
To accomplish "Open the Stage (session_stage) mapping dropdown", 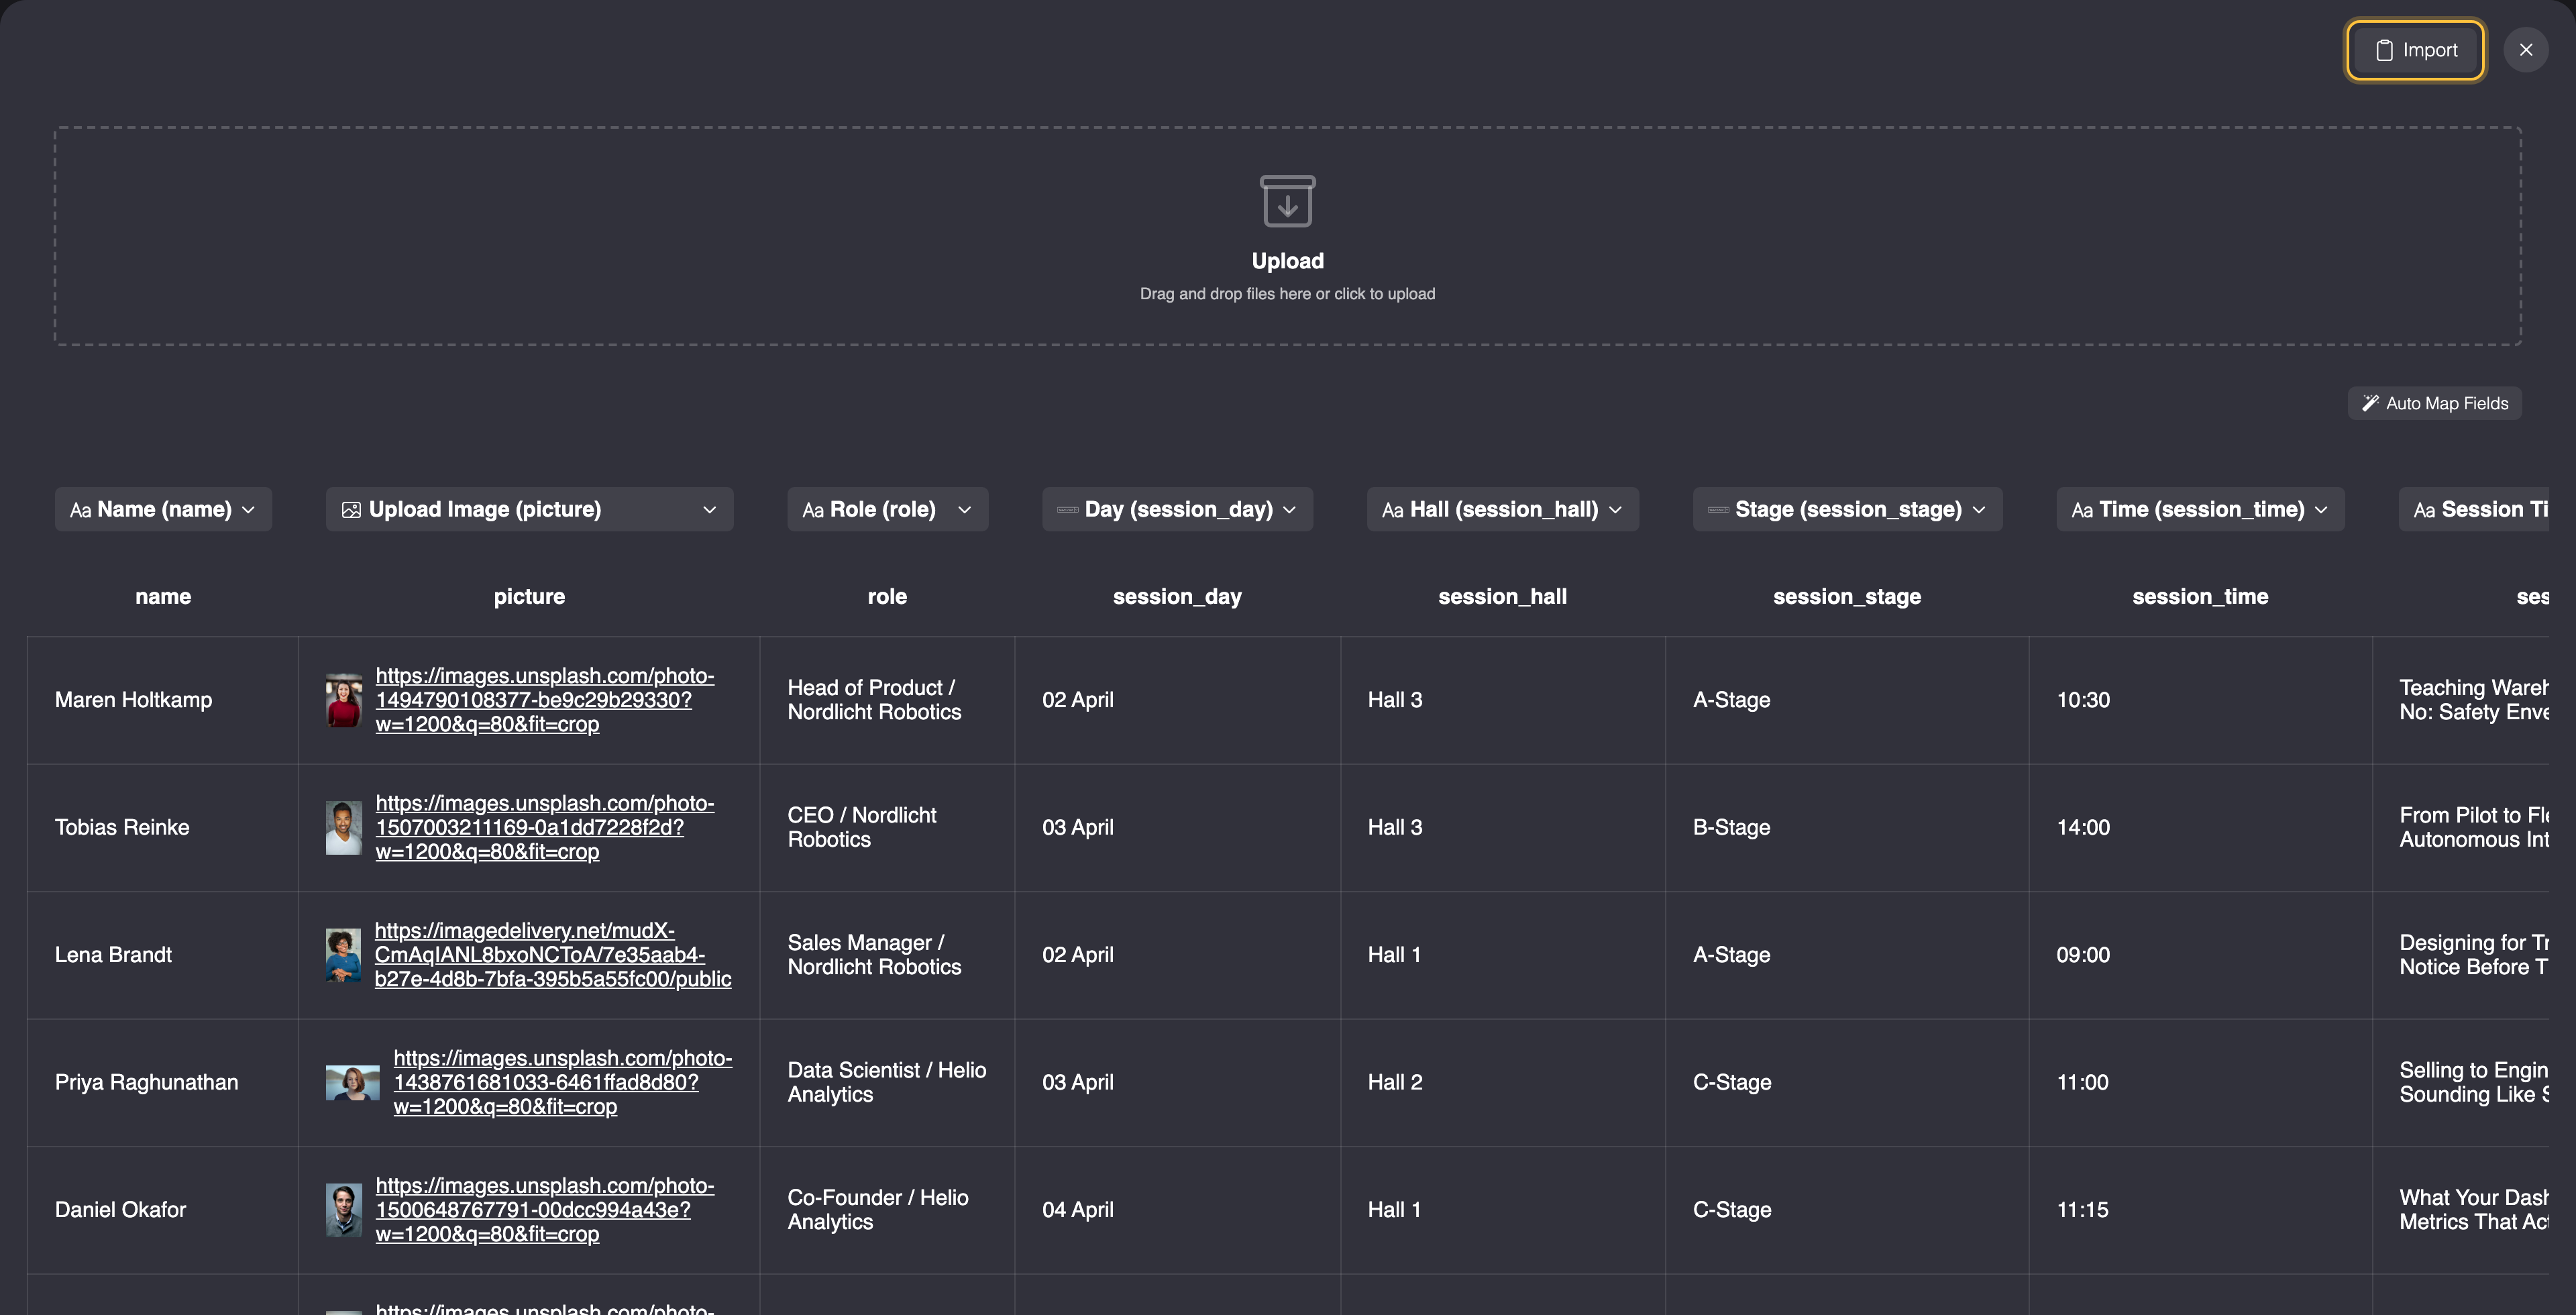I will (x=1847, y=509).
